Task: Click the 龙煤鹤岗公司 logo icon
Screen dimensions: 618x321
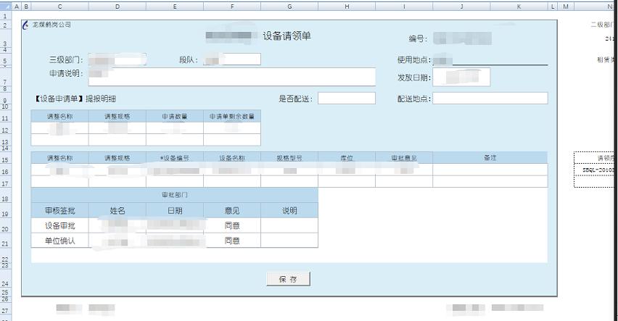Action: tap(26, 25)
